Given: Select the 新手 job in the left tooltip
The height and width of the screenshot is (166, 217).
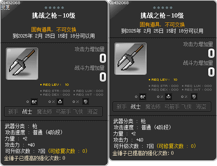Looking at the screenshot, I should coord(13,111).
